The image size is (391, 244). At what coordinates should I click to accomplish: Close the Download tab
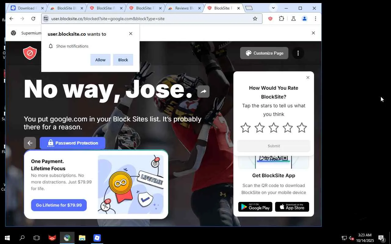(x=42, y=8)
